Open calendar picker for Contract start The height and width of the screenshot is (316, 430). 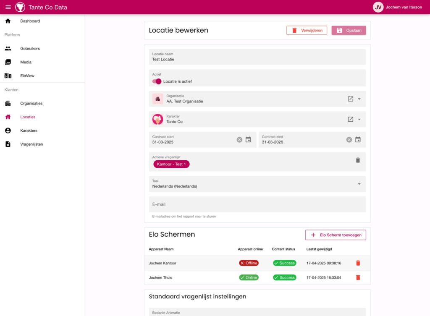tap(248, 140)
